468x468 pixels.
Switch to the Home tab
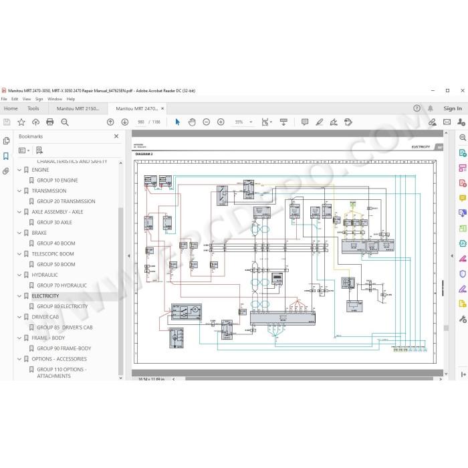pos(11,108)
